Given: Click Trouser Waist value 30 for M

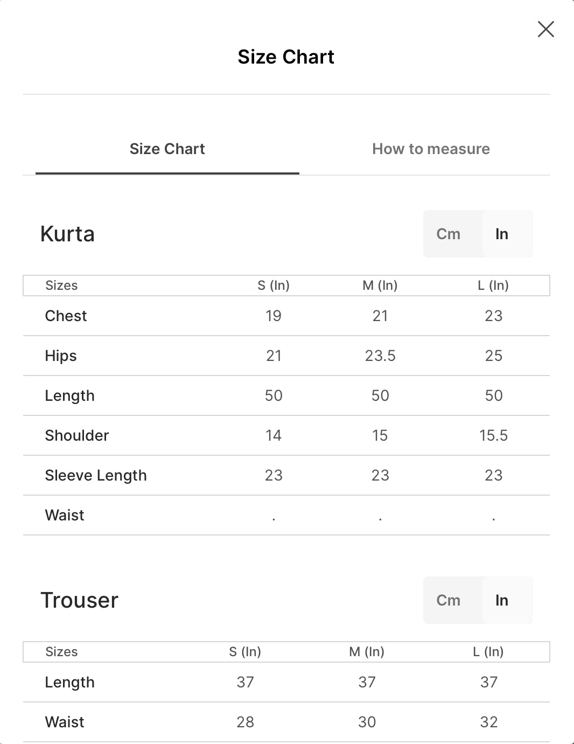Looking at the screenshot, I should tap(367, 722).
